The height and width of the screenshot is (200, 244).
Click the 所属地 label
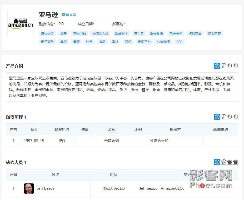tap(120, 24)
